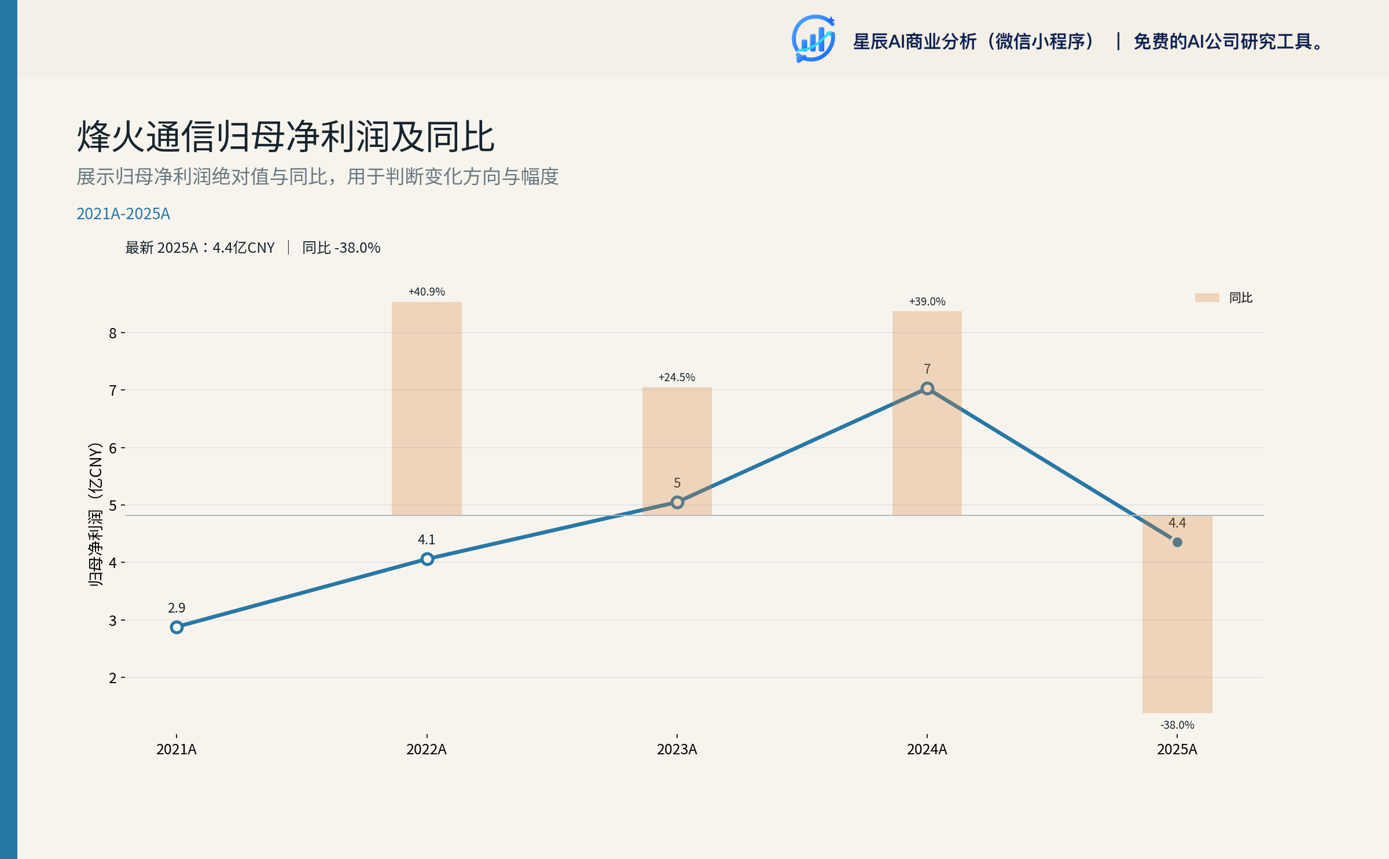Screen dimensions: 1389x859
Task: Click the chart title 烽火通信归母净利润及同比
Action: [285, 137]
